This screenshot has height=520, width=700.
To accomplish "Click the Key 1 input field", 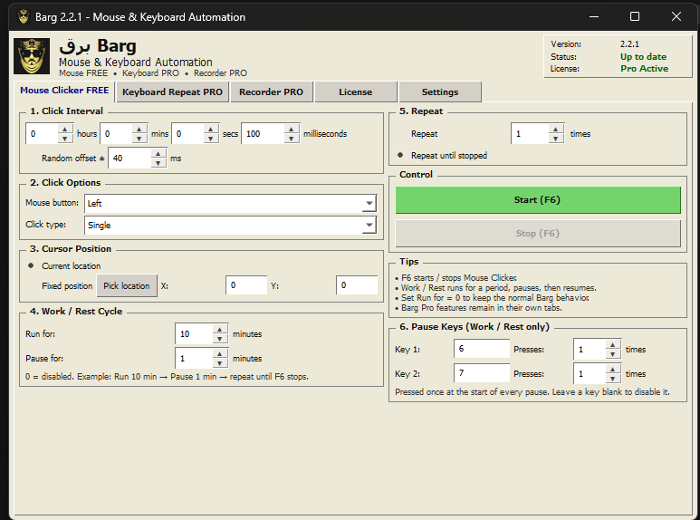I will [x=482, y=349].
